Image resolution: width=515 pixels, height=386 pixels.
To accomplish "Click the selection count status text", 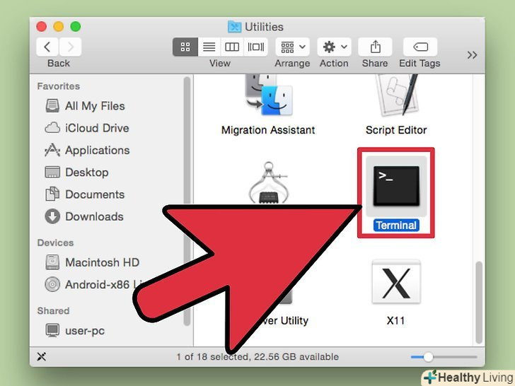I will 257,357.
